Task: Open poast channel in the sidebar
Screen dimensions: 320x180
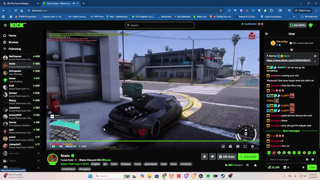Action: coord(21,138)
